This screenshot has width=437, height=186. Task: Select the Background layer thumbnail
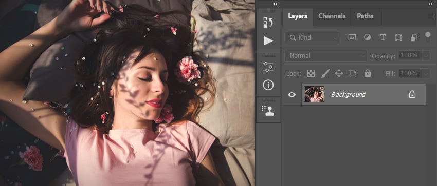(x=314, y=94)
